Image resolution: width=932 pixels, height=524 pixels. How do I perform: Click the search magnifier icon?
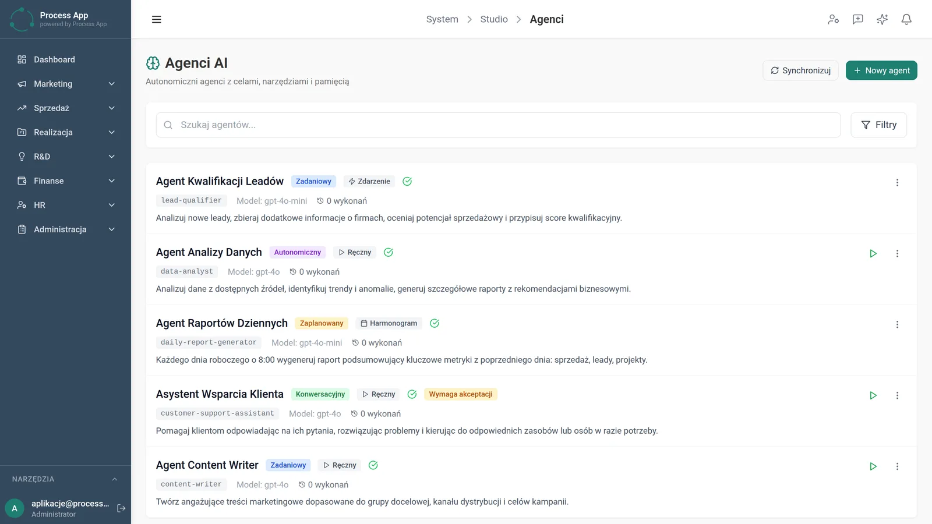pyautogui.click(x=168, y=125)
